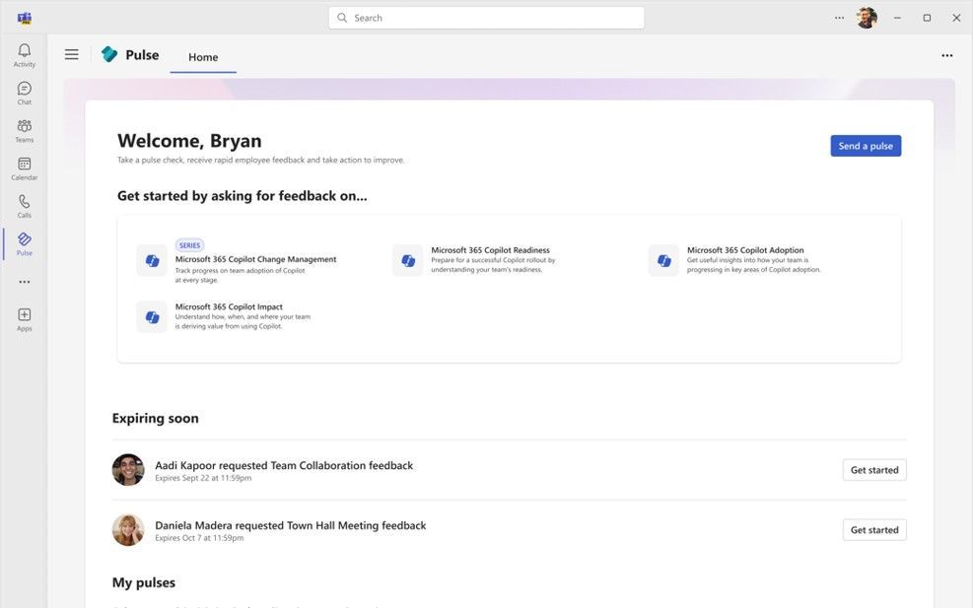The height and width of the screenshot is (608, 973).
Task: Click the Copilot Impact icon
Action: pyautogui.click(x=152, y=317)
